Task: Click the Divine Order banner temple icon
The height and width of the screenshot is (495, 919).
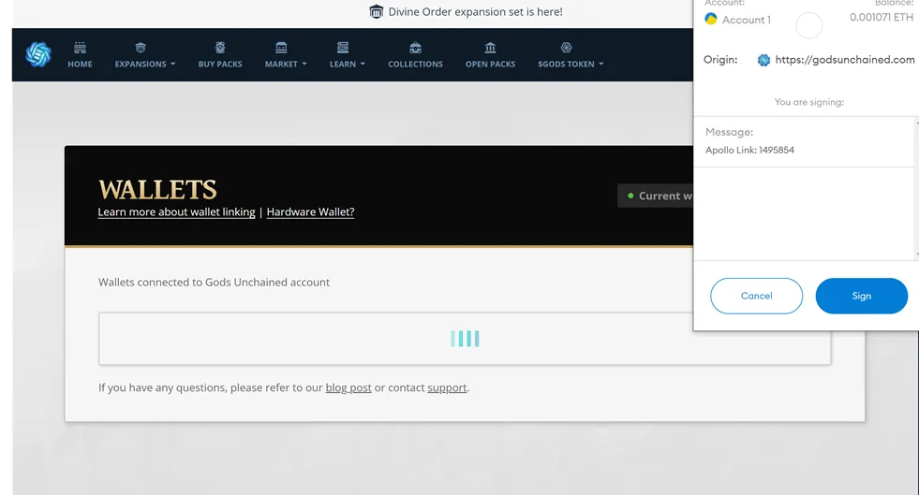Action: tap(377, 12)
